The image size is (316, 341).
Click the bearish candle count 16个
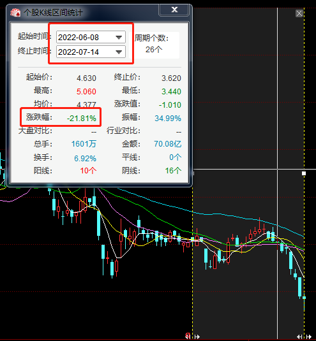click(x=173, y=171)
